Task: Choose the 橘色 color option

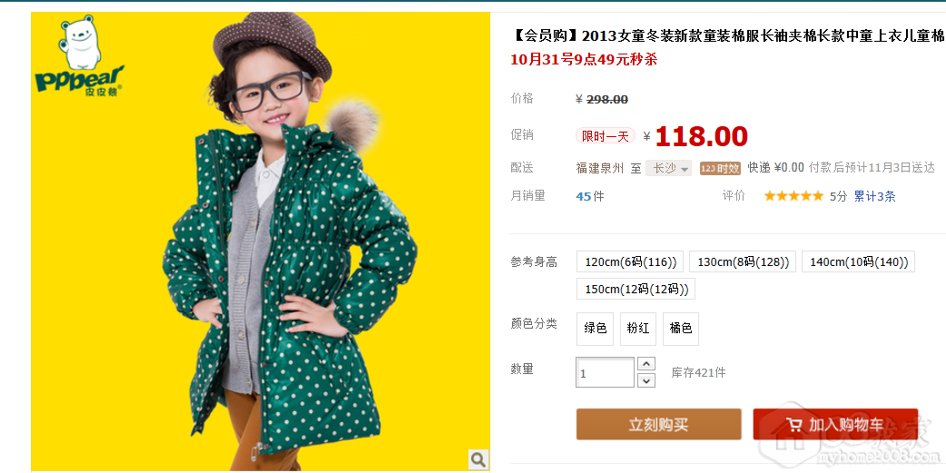Action: point(681,329)
